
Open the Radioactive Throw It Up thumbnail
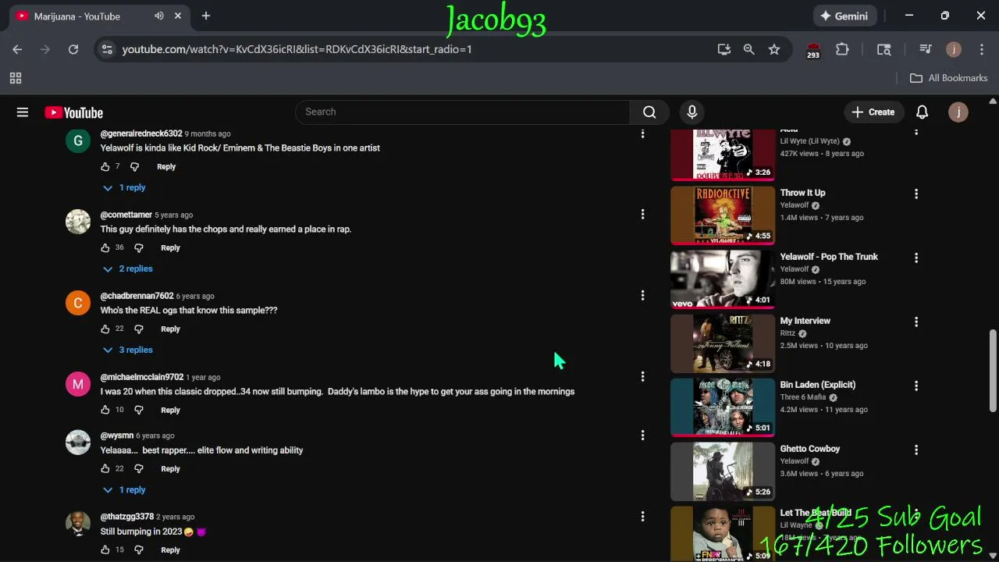(723, 215)
